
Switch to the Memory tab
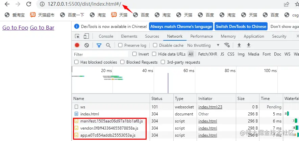(228, 36)
